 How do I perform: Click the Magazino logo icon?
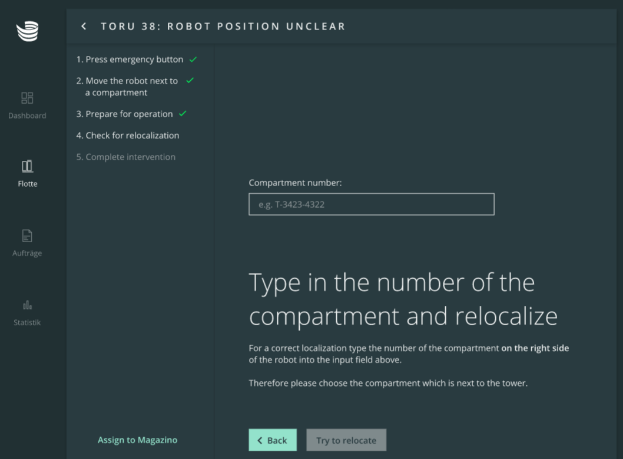[x=27, y=31]
